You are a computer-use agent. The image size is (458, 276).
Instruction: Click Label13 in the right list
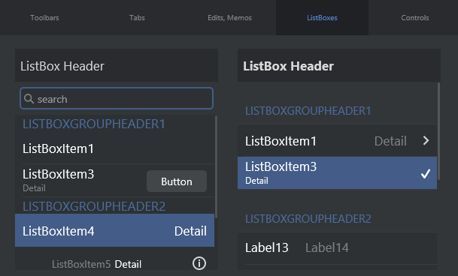pos(267,247)
